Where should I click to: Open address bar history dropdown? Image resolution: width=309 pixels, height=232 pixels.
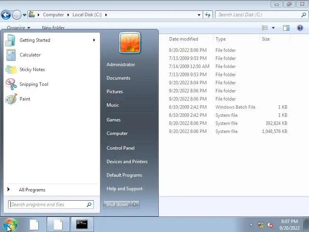coord(199,15)
